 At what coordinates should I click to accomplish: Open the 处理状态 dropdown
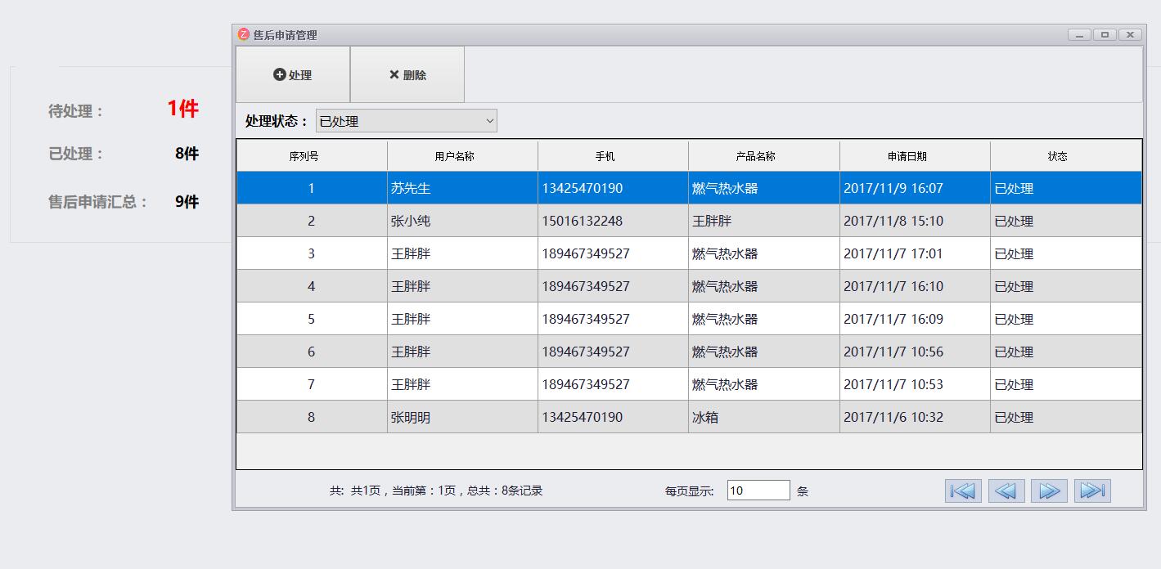[x=407, y=121]
